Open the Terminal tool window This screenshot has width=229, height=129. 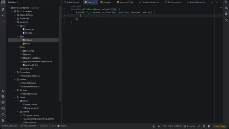pyautogui.click(x=3, y=109)
